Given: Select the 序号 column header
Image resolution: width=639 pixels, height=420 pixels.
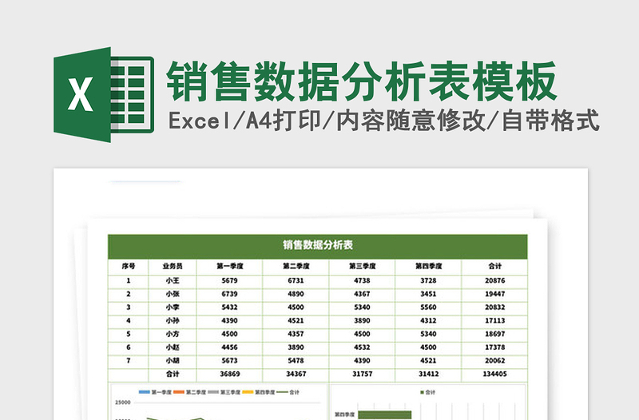Looking at the screenshot, I should (x=129, y=267).
